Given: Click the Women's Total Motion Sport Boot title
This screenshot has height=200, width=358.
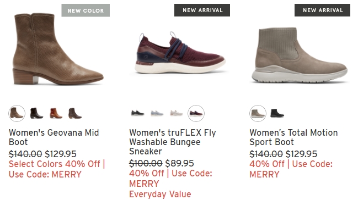Looking at the screenshot, I should tap(293, 137).
